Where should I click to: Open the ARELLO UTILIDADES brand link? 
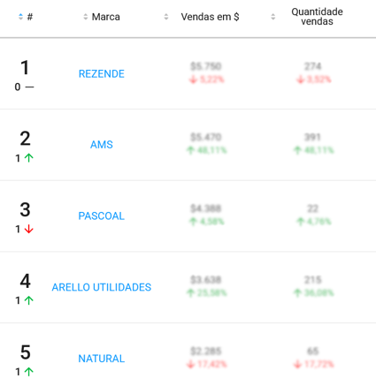coord(102,287)
